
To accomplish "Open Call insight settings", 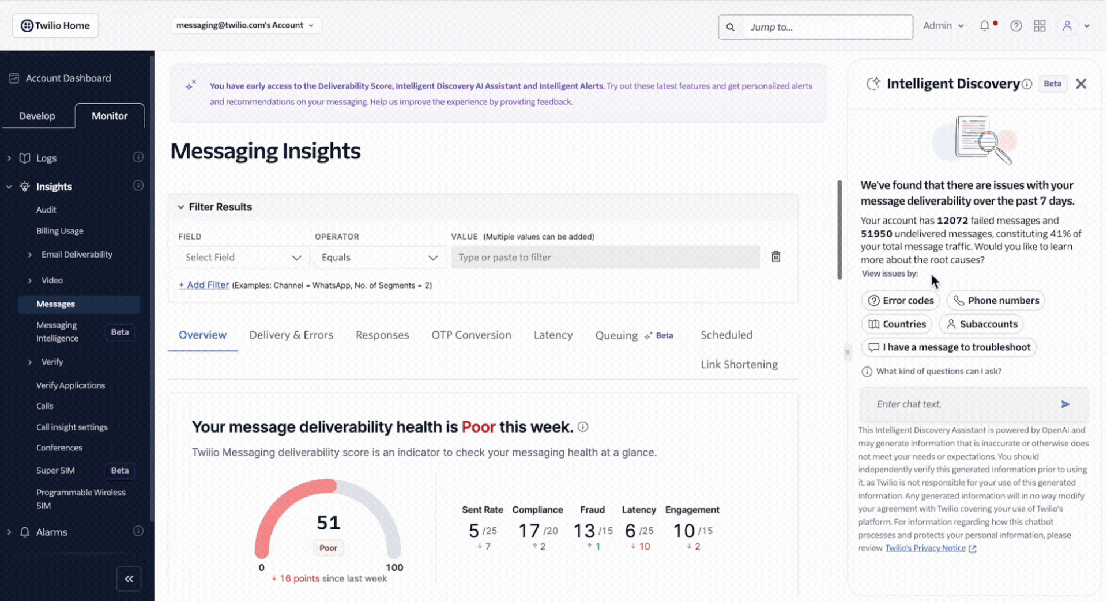I will (x=72, y=427).
